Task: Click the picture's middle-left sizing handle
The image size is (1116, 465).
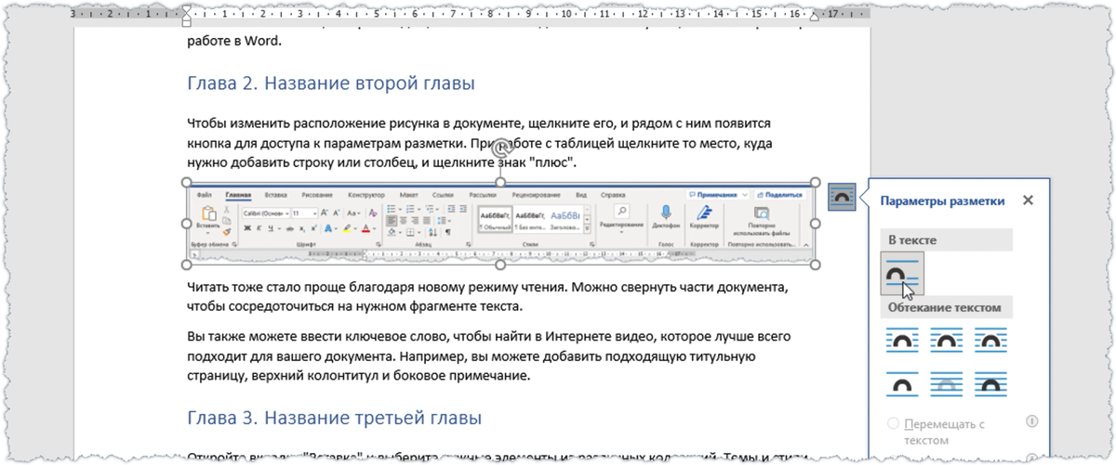Action: [186, 224]
